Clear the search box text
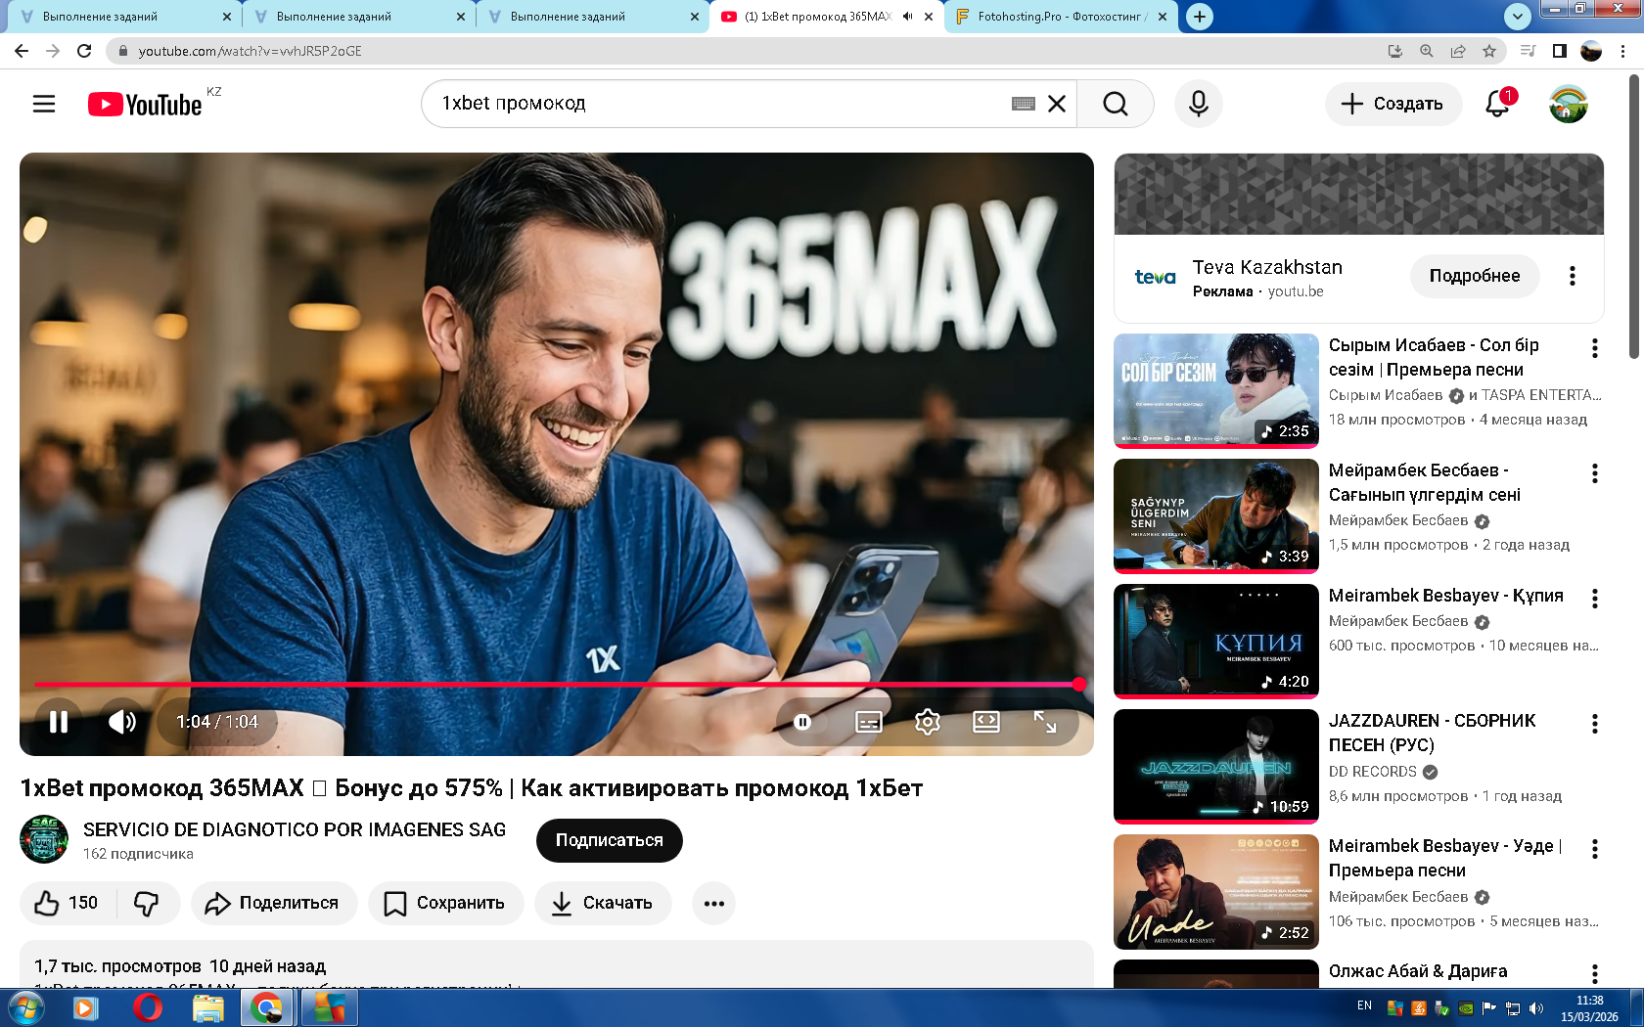The width and height of the screenshot is (1644, 1027). tap(1057, 104)
